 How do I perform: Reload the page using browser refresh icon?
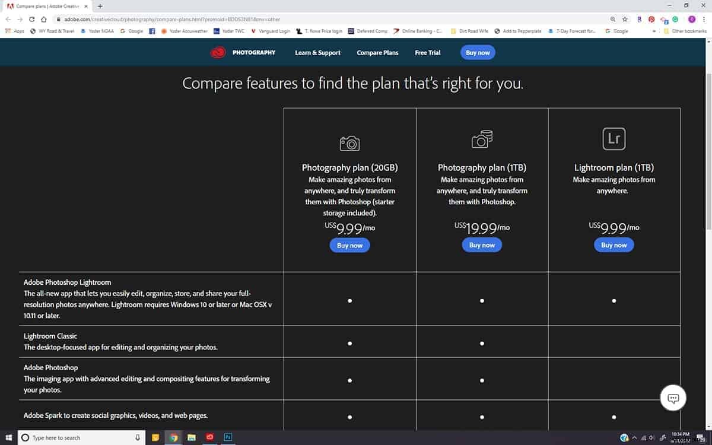coord(32,19)
